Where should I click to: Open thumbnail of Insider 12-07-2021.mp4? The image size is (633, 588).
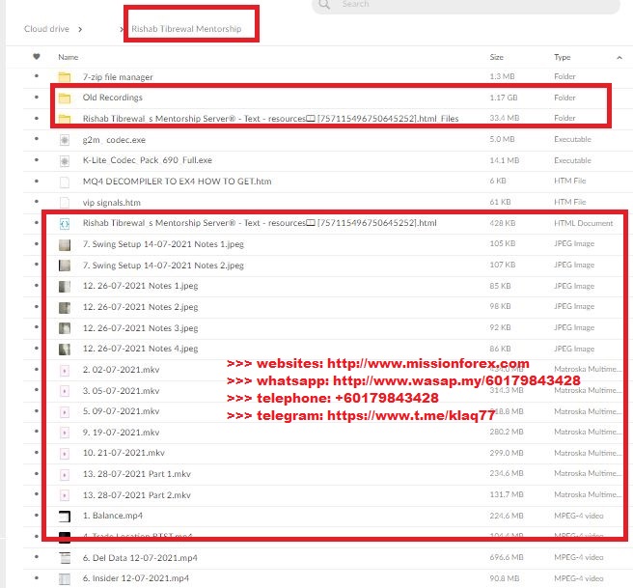[x=65, y=579]
